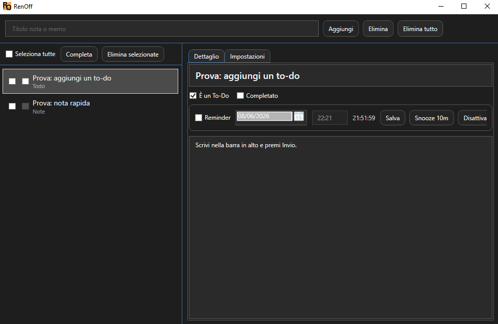The width and height of the screenshot is (498, 324).
Task: Click into the note body text area
Action: click(x=341, y=227)
